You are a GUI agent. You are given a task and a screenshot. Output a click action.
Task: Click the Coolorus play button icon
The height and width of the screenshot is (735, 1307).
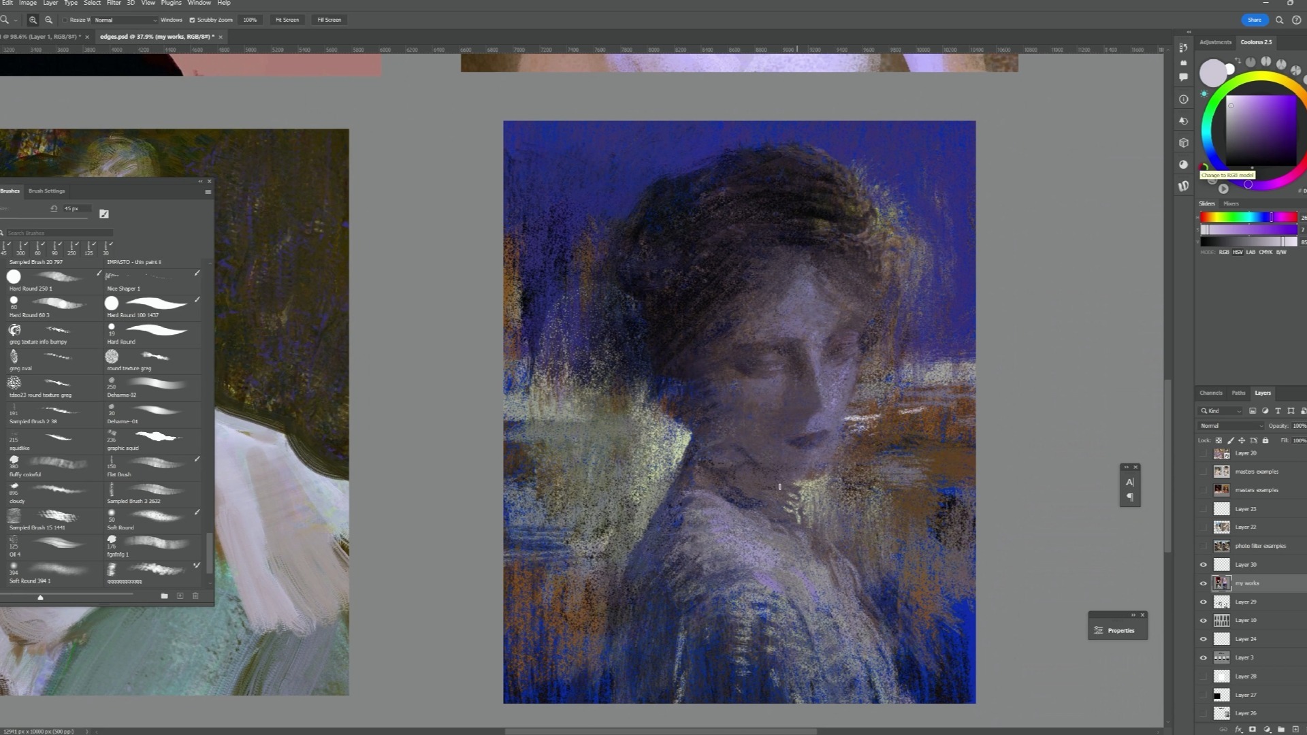pos(1223,189)
